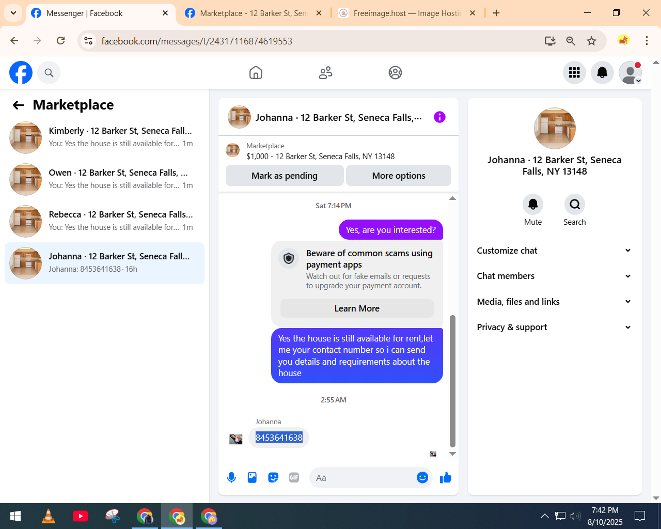This screenshot has width=661, height=529.
Task: View site information icon in address bar
Action: click(x=88, y=41)
